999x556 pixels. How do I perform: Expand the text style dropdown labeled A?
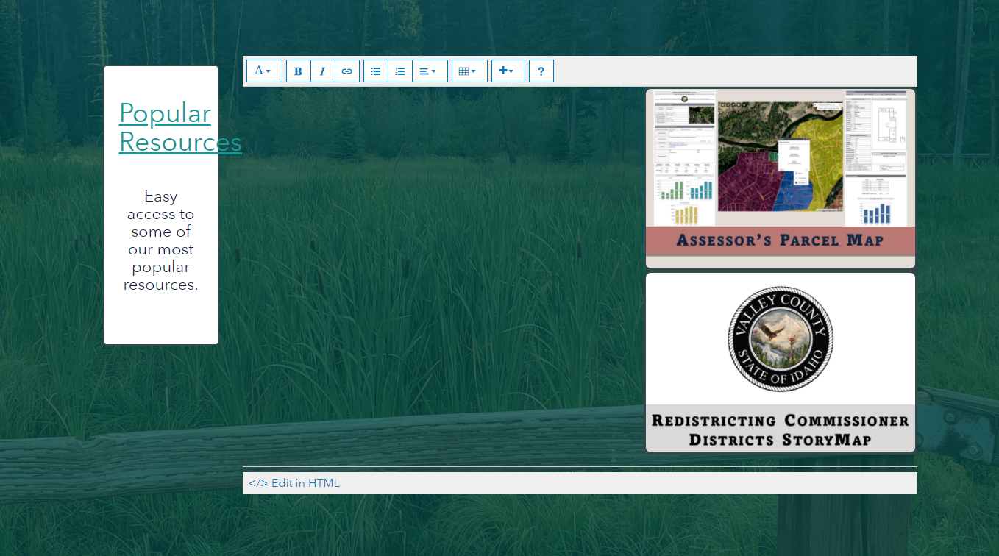(263, 71)
